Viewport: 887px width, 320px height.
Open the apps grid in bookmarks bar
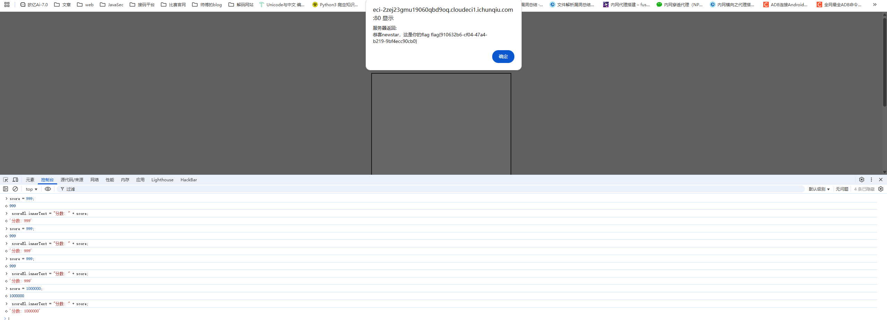(7, 4)
